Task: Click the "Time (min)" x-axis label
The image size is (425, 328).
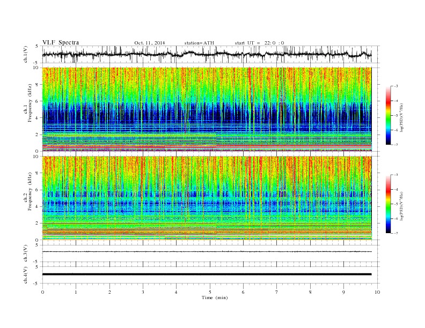Action: (215, 297)
